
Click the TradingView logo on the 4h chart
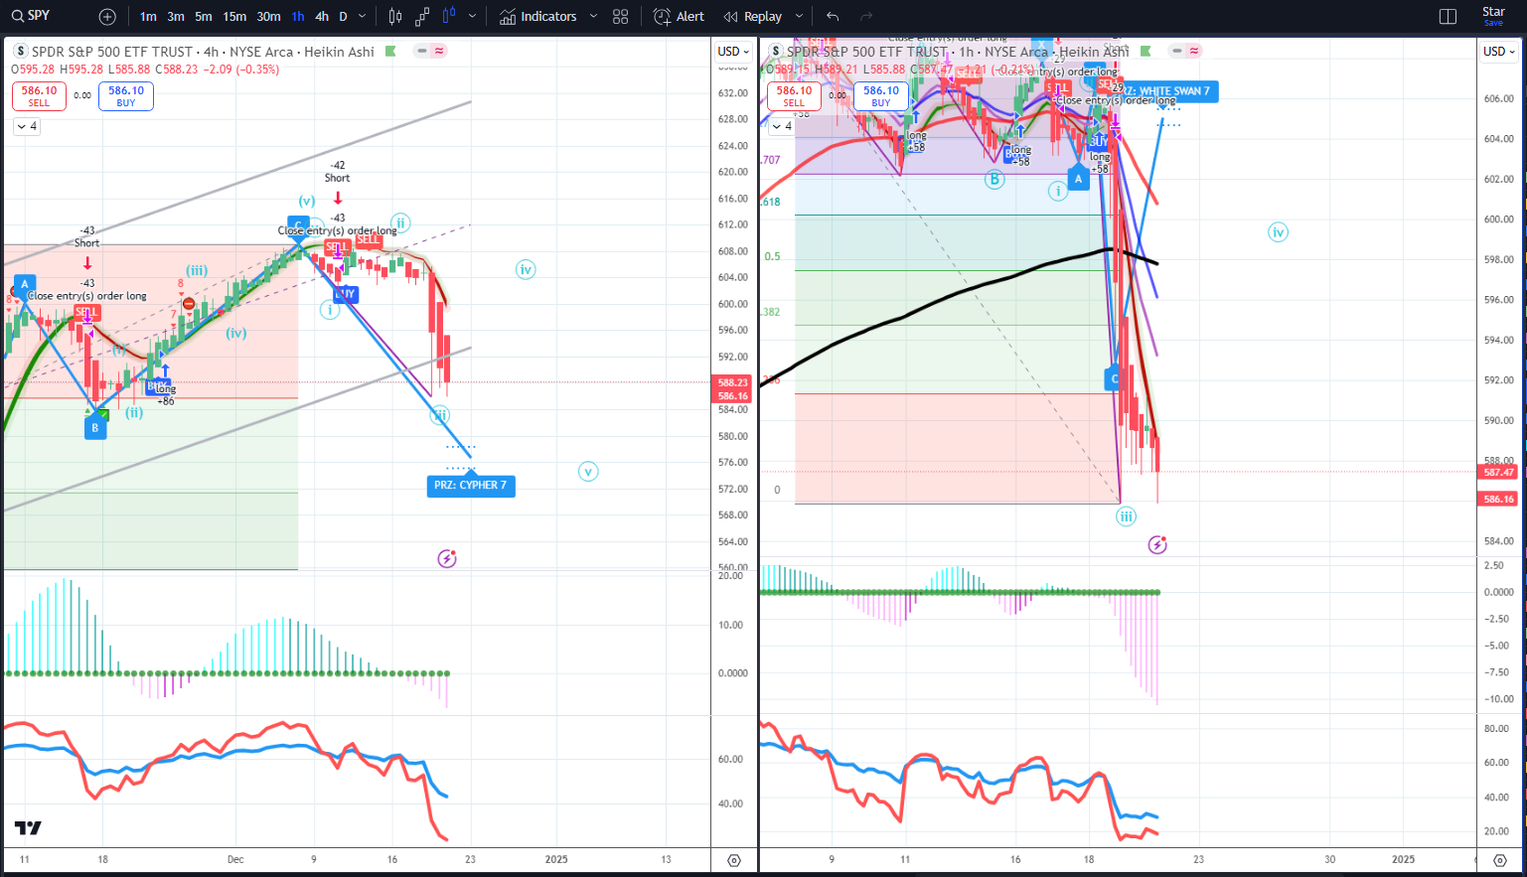[x=28, y=828]
